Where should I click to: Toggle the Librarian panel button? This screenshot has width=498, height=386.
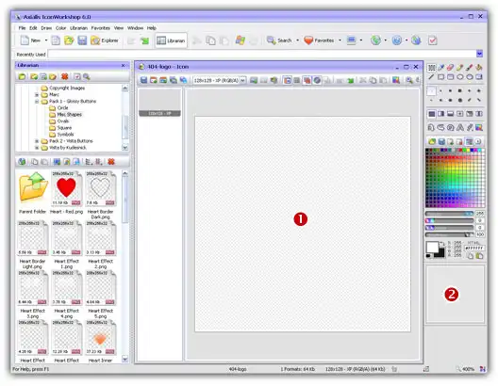(x=172, y=40)
